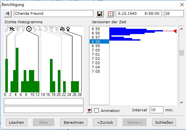186x130 pixels.
Task: Select the Moon symbol in histogram header
Action: (x=46, y=29)
